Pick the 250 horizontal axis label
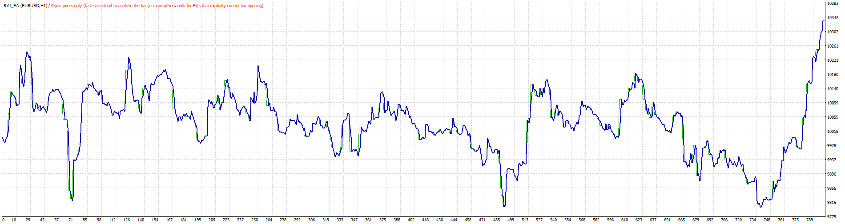Viewport: 845px width, 224px height. click(254, 220)
